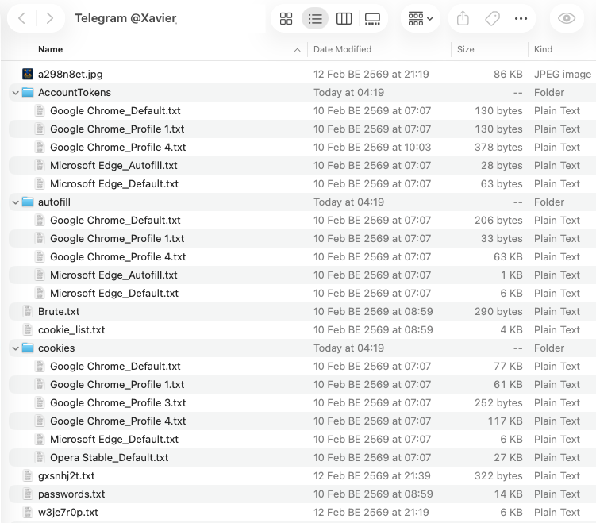This screenshot has height=523, width=596.
Task: Click the Edit Tags icon
Action: [492, 18]
